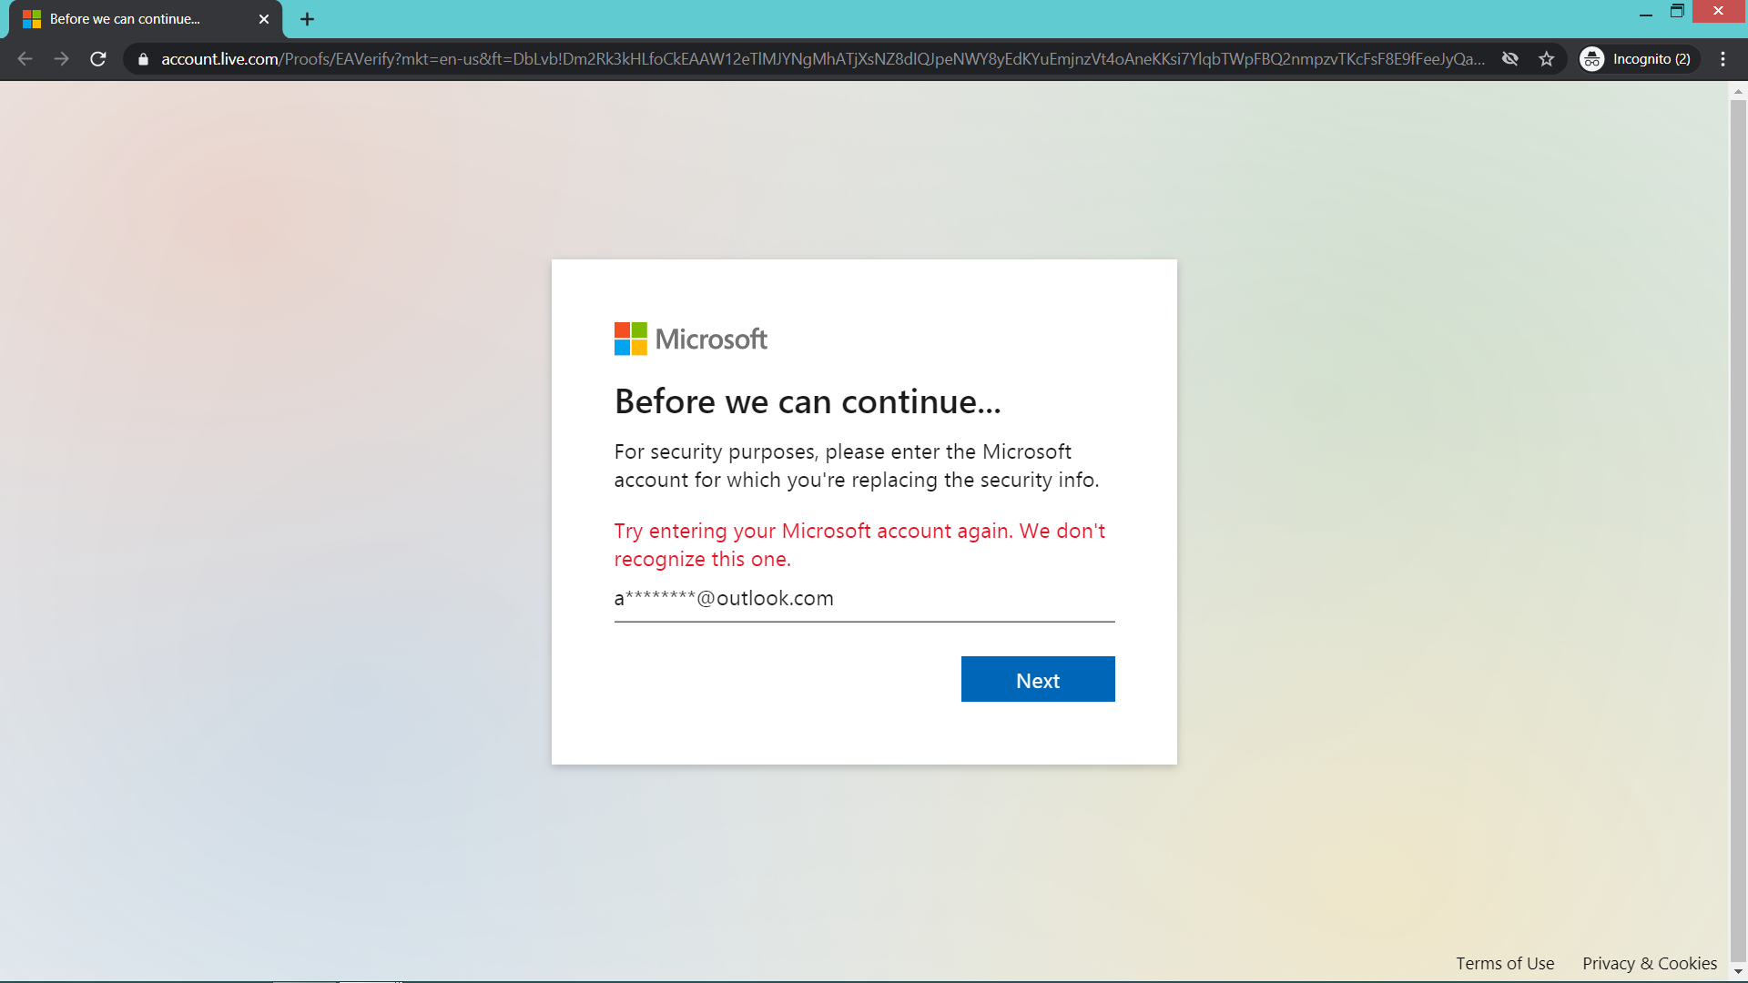The image size is (1748, 983).
Task: Go back using the browser back arrow
Action: tap(25, 59)
